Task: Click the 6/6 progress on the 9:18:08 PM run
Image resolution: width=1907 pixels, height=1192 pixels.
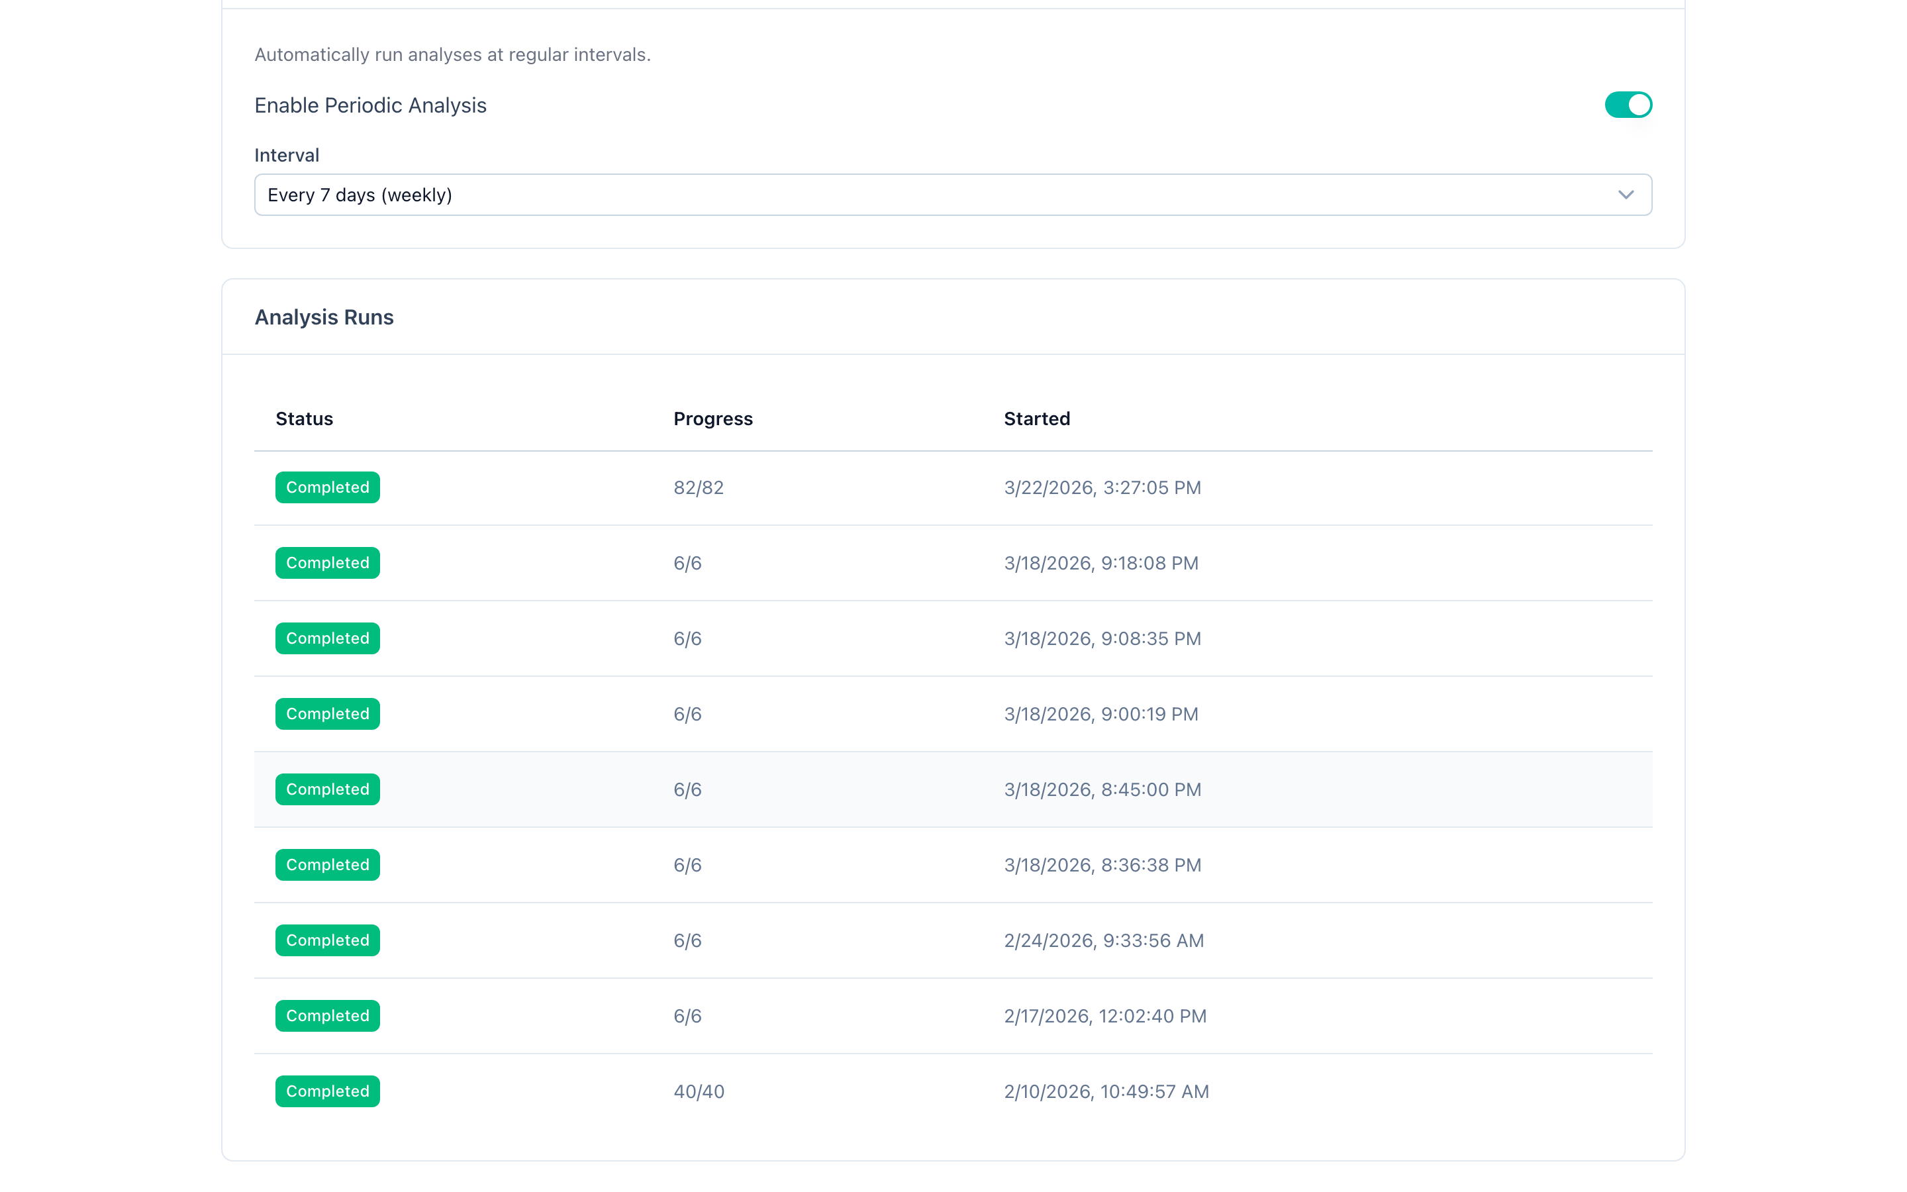Action: click(687, 562)
